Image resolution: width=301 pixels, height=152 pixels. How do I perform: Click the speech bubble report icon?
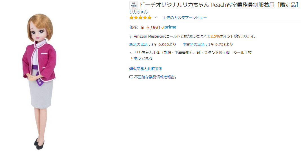point(131,77)
